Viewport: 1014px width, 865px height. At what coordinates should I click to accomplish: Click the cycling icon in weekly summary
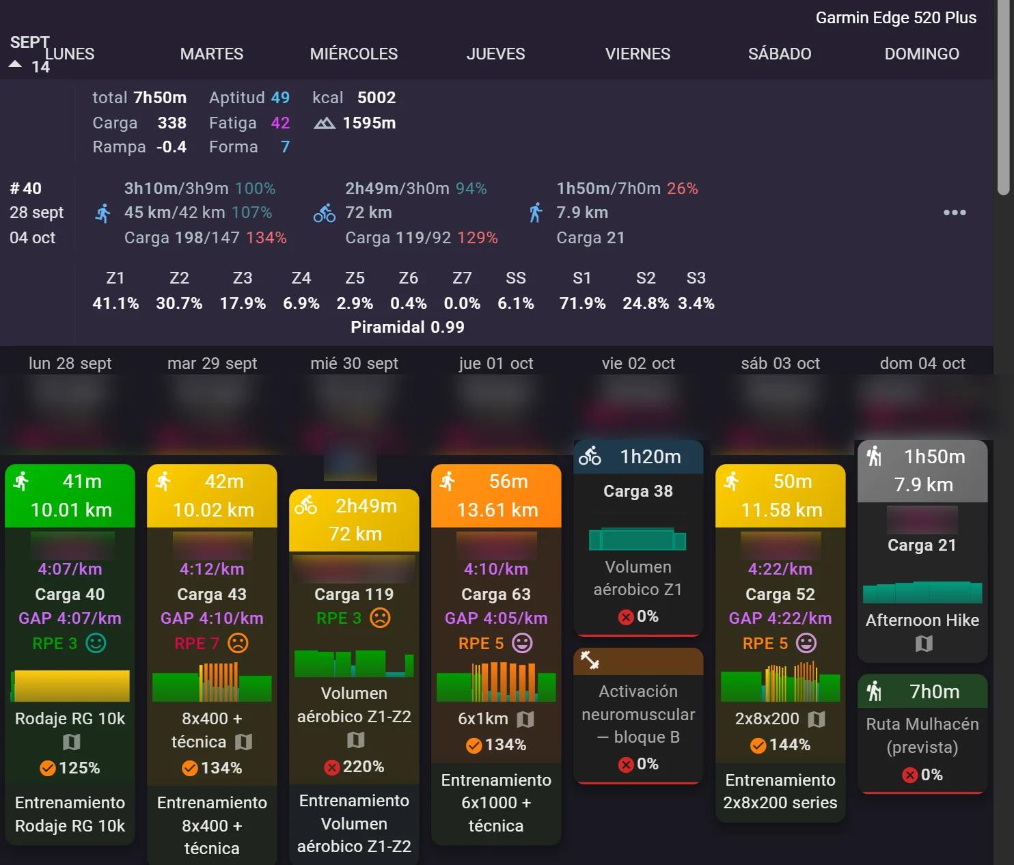click(x=325, y=213)
